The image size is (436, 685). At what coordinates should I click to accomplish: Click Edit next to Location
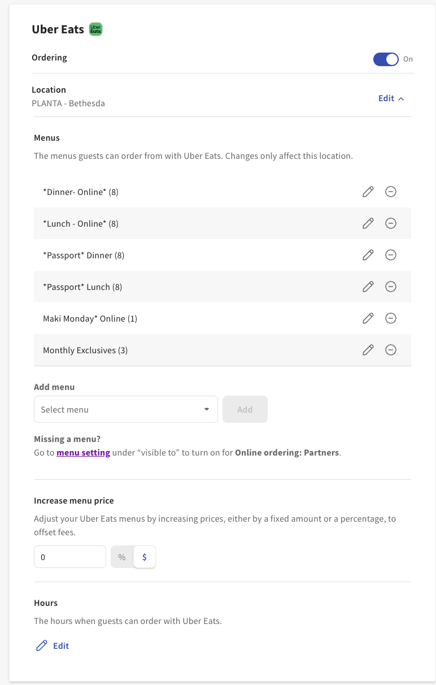tap(386, 98)
